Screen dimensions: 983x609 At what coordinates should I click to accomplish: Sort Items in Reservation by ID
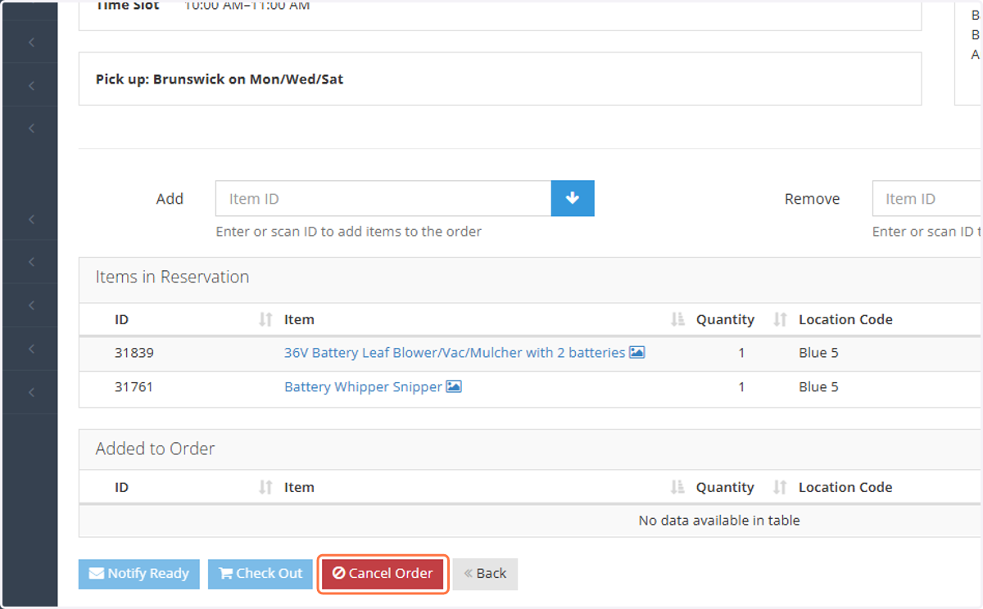[x=265, y=319]
